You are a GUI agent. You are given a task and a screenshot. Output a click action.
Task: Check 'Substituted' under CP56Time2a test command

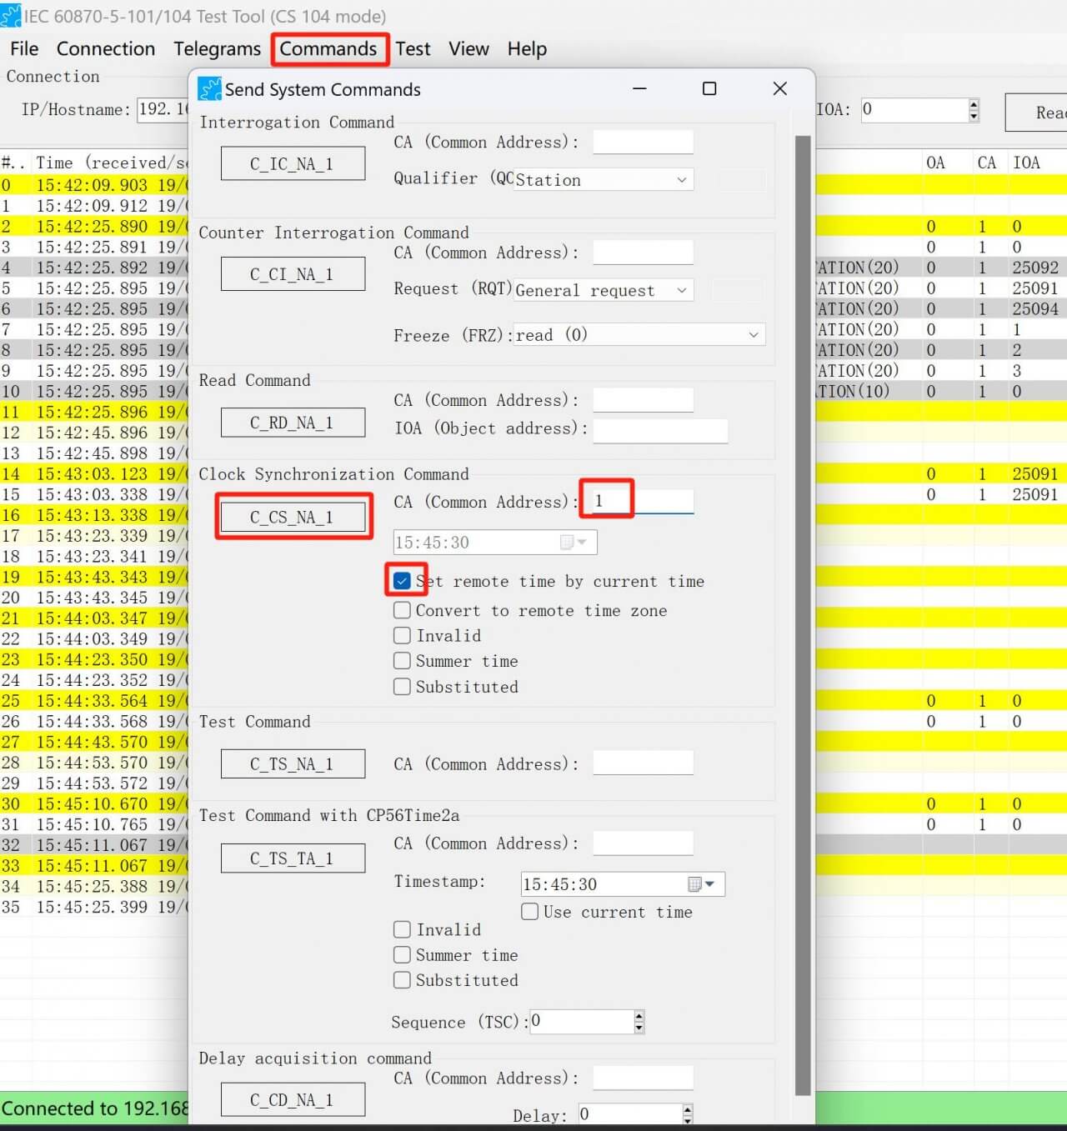pos(402,980)
